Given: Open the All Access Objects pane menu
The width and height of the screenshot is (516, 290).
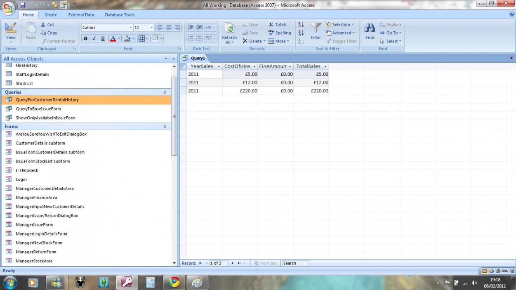Looking at the screenshot, I should (x=166, y=59).
